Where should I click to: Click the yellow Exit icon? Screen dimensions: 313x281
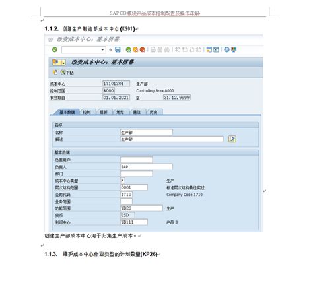point(135,49)
